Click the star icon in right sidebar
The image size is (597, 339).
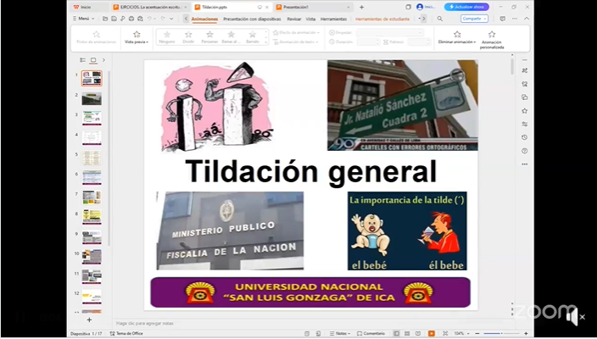click(x=525, y=110)
